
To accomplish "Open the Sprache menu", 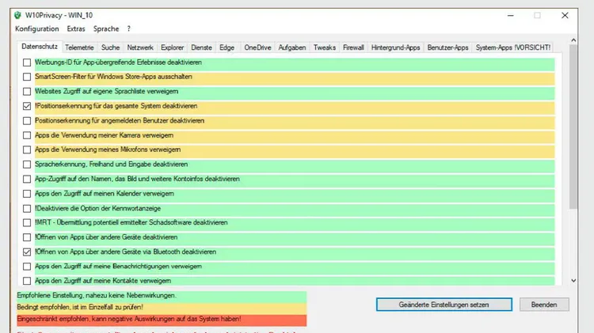I will [x=106, y=28].
